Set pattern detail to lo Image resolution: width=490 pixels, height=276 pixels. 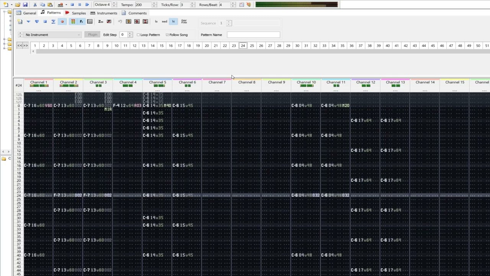[x=156, y=21]
